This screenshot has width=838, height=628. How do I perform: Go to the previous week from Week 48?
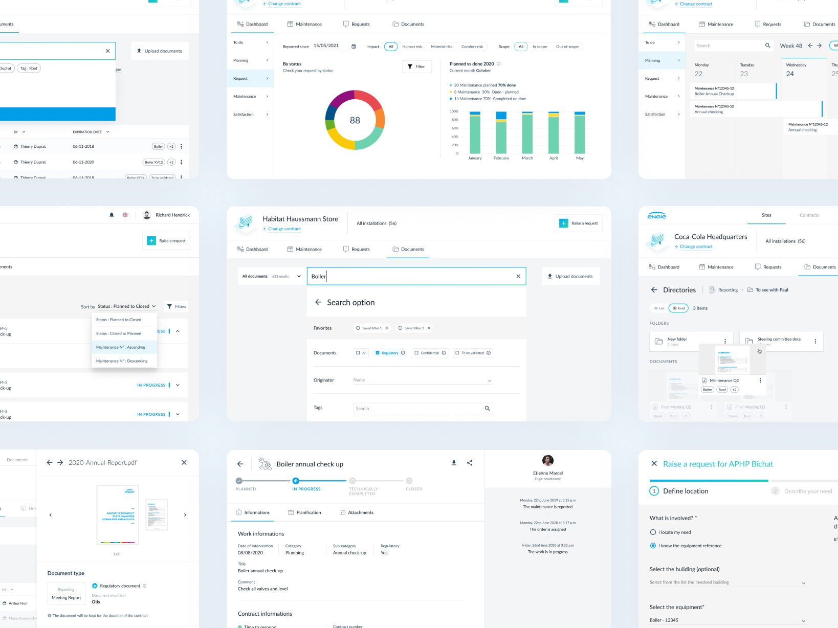(810, 46)
